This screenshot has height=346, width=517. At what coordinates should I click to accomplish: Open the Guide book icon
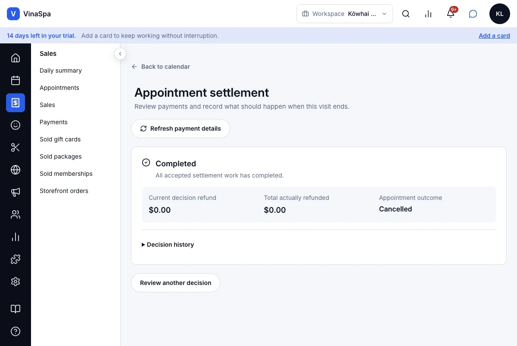[16, 309]
